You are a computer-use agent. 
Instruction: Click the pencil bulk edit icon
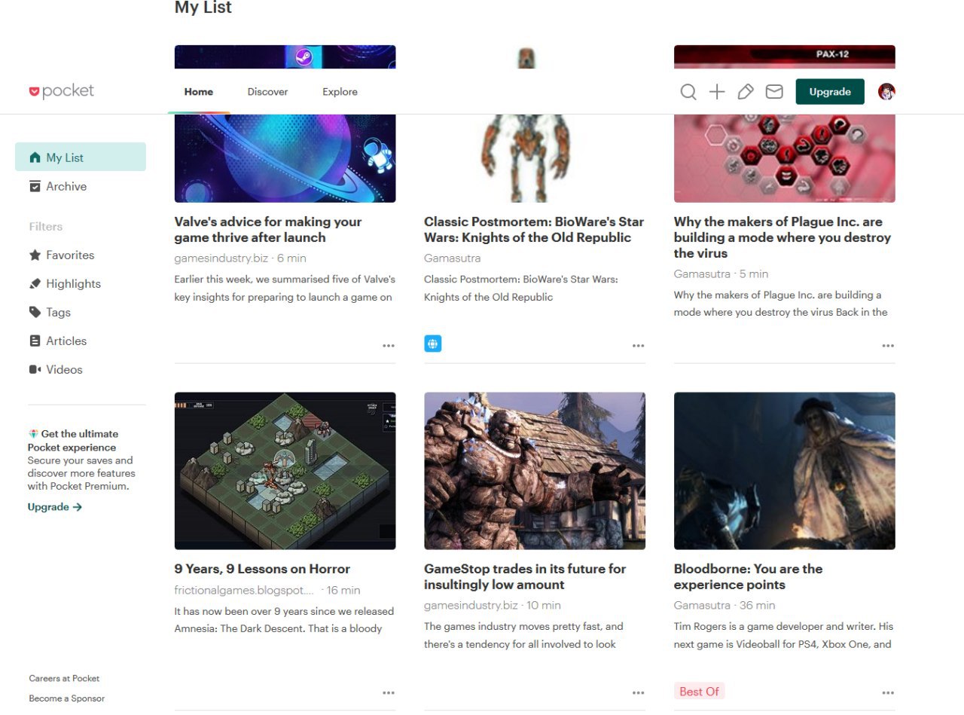tap(746, 92)
